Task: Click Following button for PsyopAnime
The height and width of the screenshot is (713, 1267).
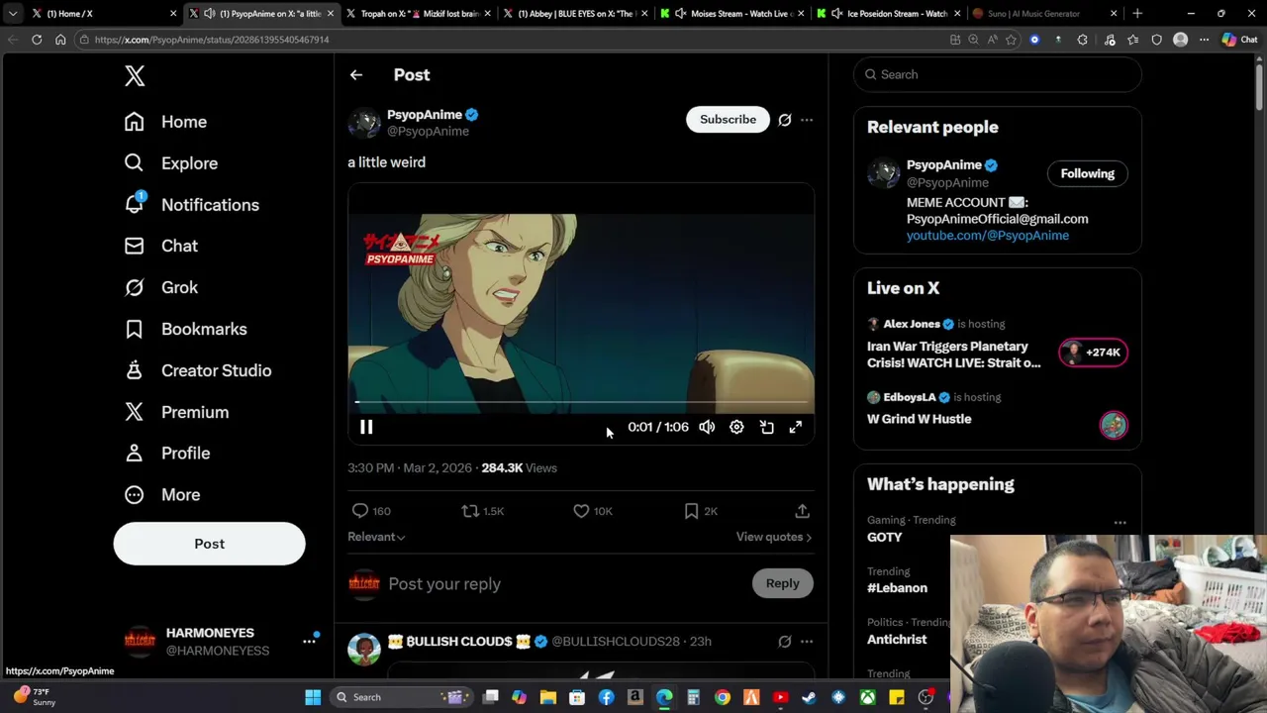Action: (1087, 174)
